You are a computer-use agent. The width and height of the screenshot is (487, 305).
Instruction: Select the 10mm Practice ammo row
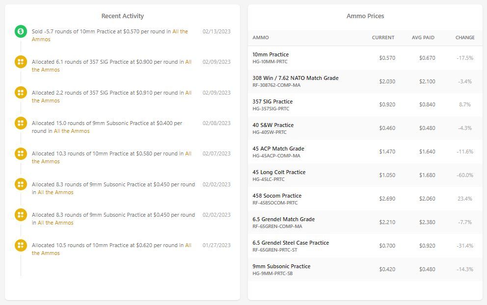365,58
